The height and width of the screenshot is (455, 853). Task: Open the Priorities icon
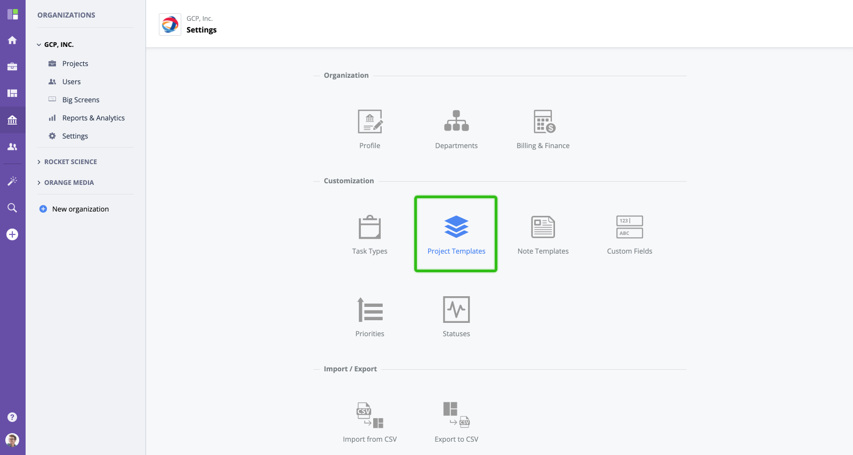pos(370,310)
